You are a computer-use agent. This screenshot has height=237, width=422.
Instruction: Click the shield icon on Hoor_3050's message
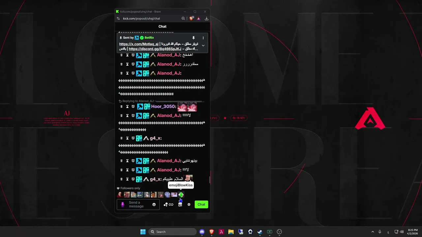click(x=133, y=106)
